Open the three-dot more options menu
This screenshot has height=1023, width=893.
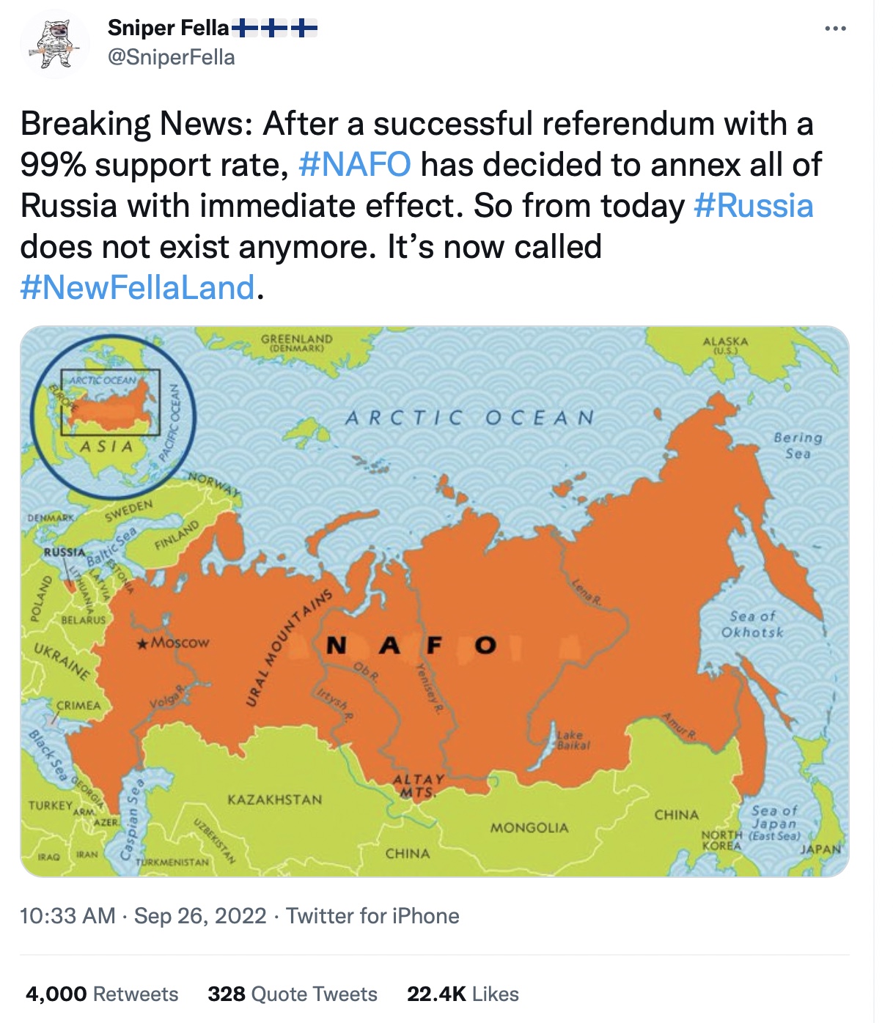pos(835,29)
